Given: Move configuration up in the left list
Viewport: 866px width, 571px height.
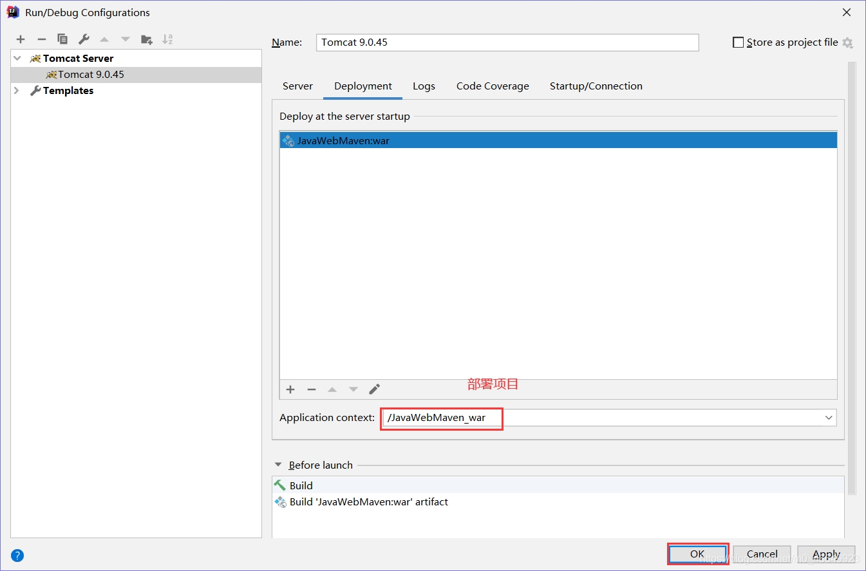Looking at the screenshot, I should click(104, 39).
